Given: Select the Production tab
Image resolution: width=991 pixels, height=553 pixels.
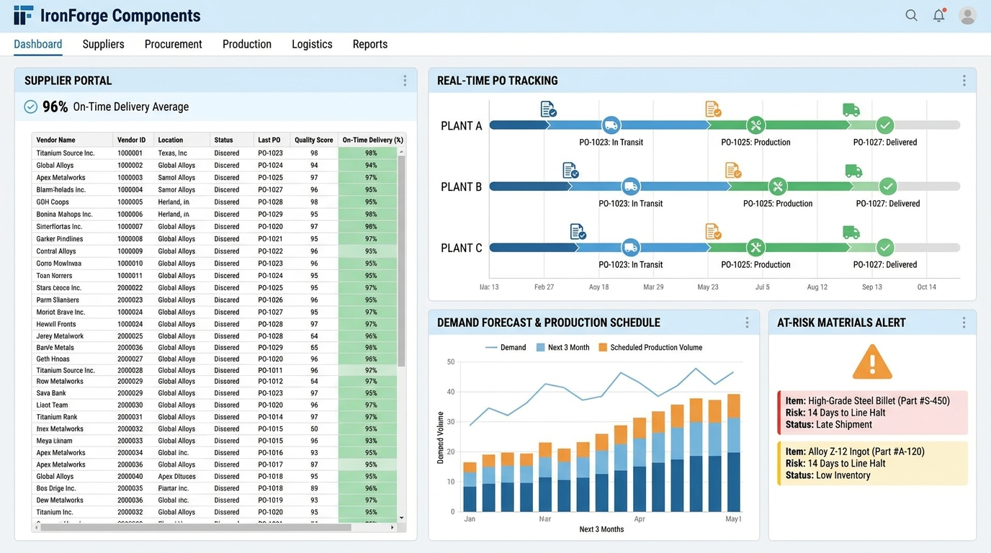Looking at the screenshot, I should [247, 44].
